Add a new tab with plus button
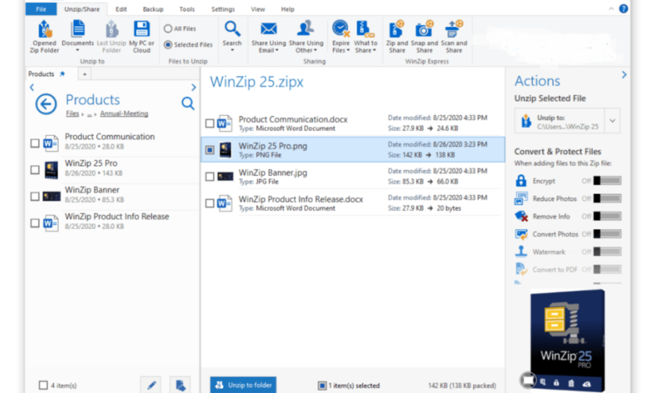Screen dimensions: 669x393 [x=85, y=74]
